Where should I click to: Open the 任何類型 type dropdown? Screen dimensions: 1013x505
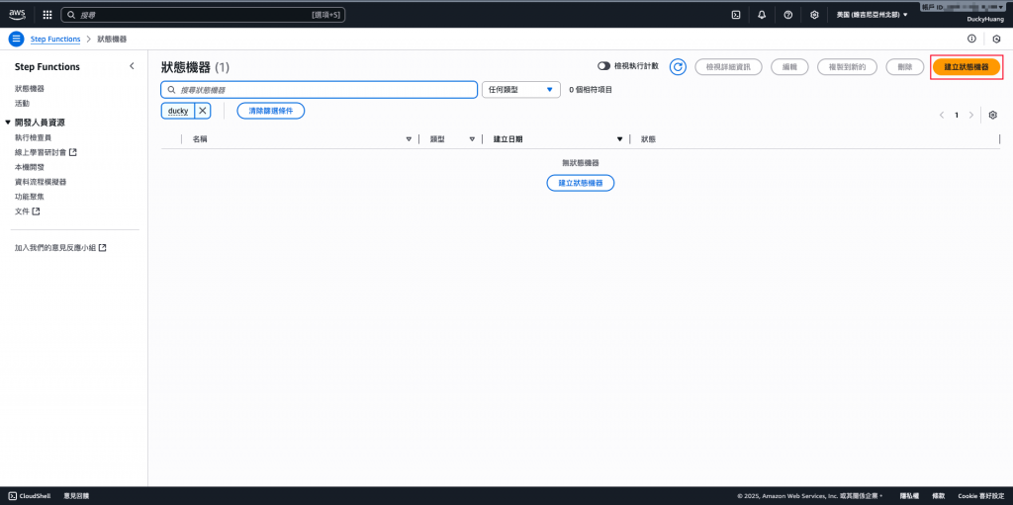(x=520, y=90)
